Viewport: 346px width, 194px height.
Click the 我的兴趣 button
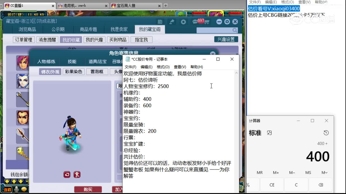94,40
